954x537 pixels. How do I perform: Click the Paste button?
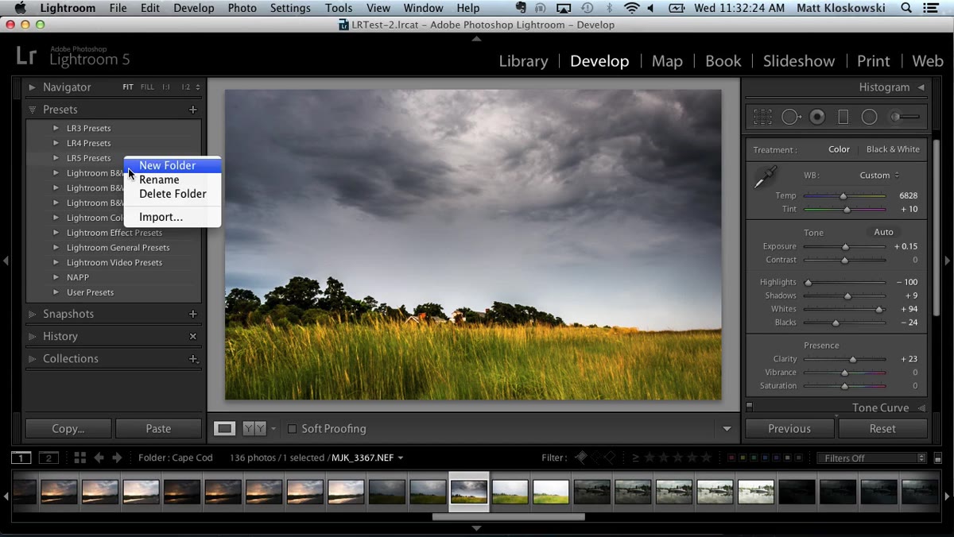point(158,428)
